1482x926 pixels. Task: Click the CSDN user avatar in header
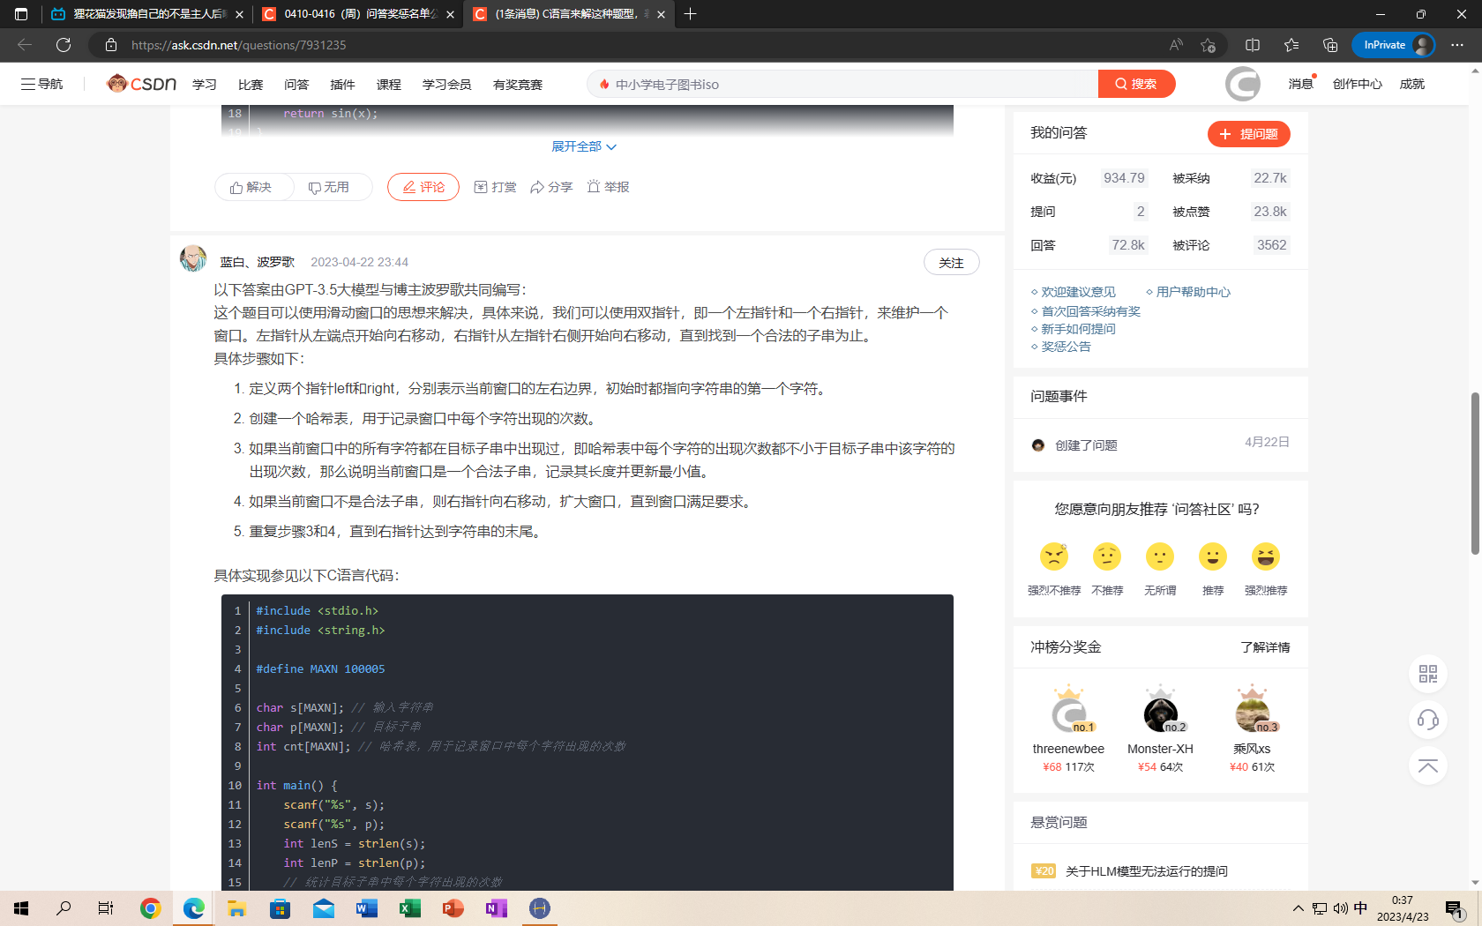pos(1243,84)
